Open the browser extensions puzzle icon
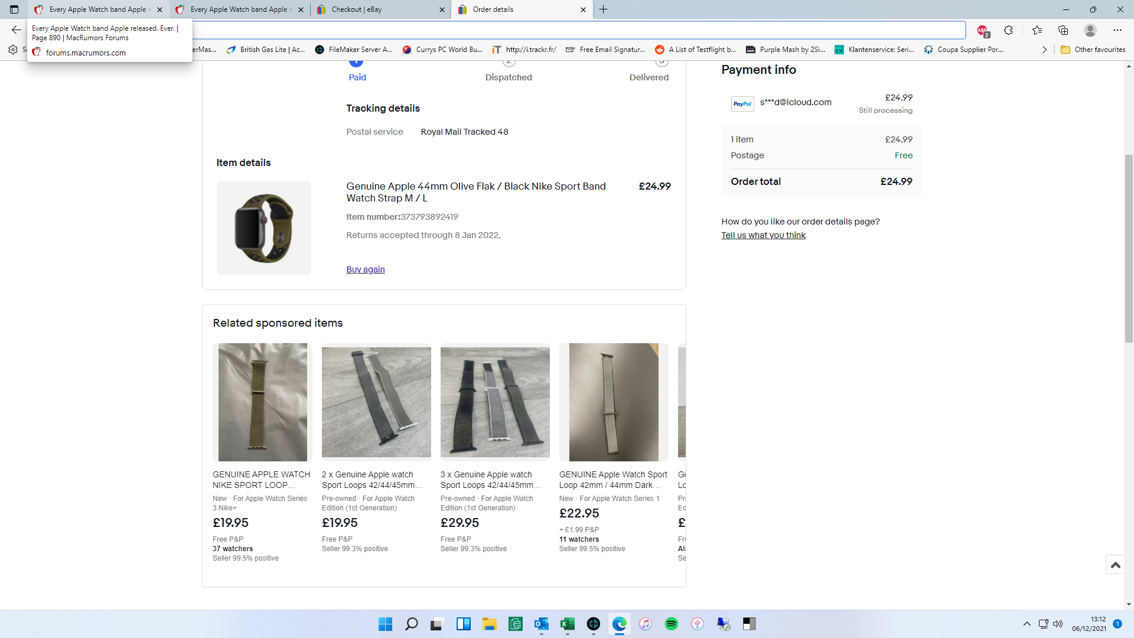This screenshot has width=1134, height=638. click(x=1008, y=30)
